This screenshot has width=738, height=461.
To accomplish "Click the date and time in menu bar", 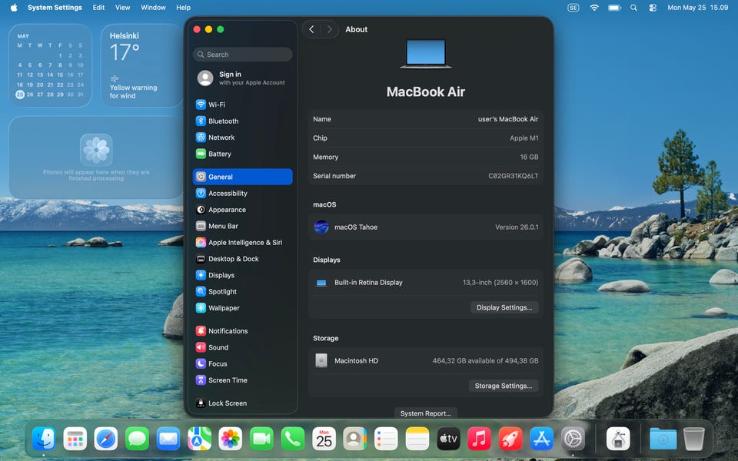I will click(x=697, y=8).
